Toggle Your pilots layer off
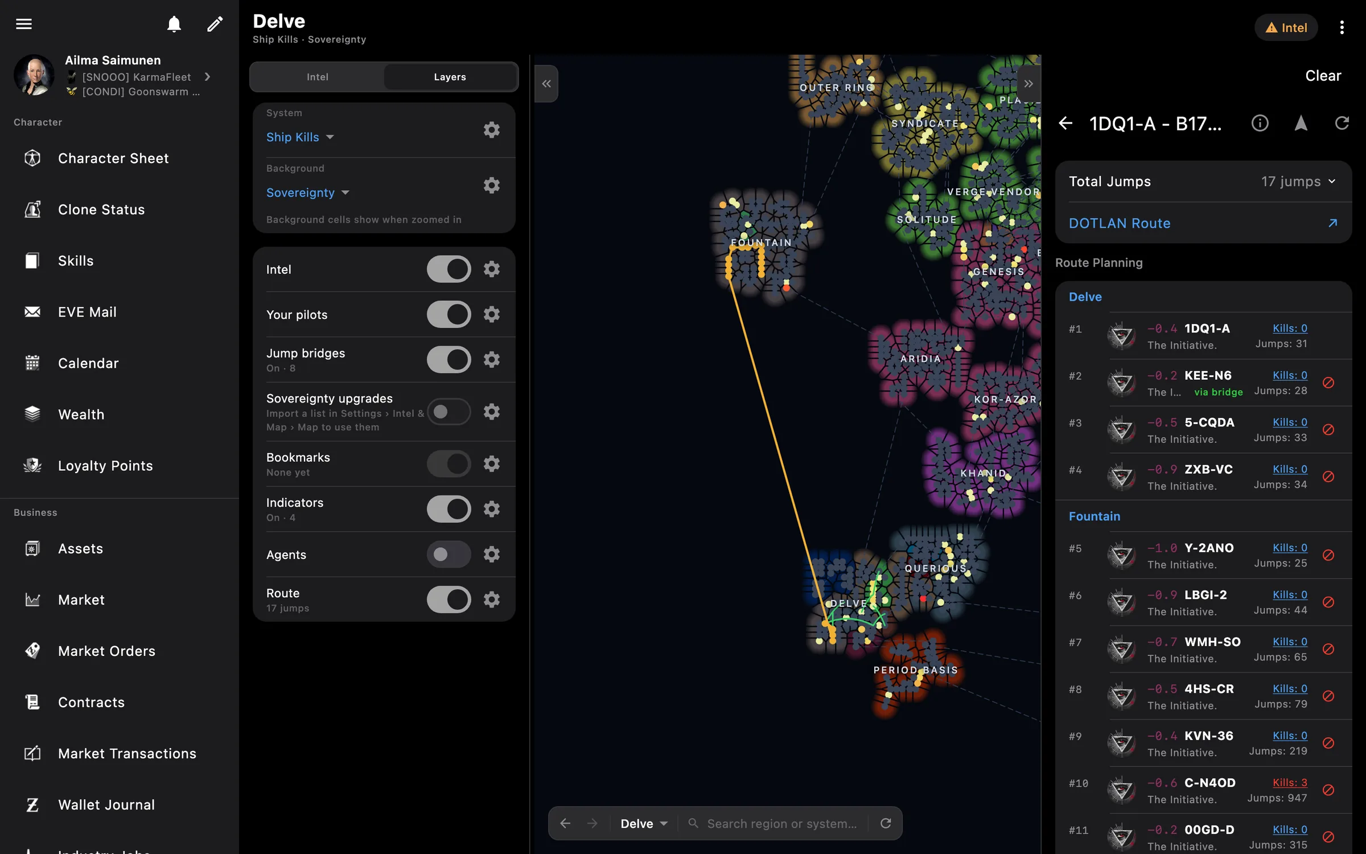1366x854 pixels. click(449, 314)
